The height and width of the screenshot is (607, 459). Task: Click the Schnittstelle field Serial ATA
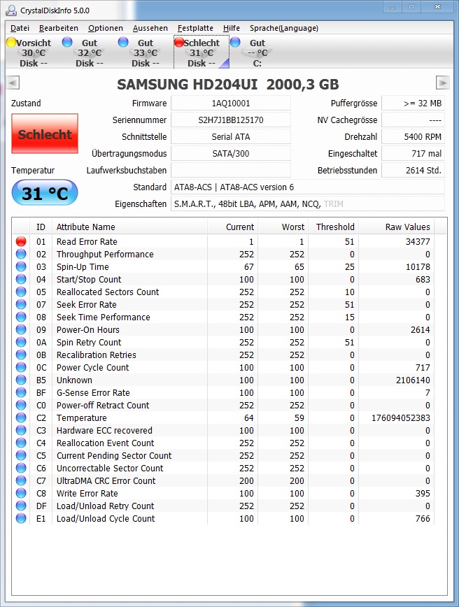tap(231, 136)
